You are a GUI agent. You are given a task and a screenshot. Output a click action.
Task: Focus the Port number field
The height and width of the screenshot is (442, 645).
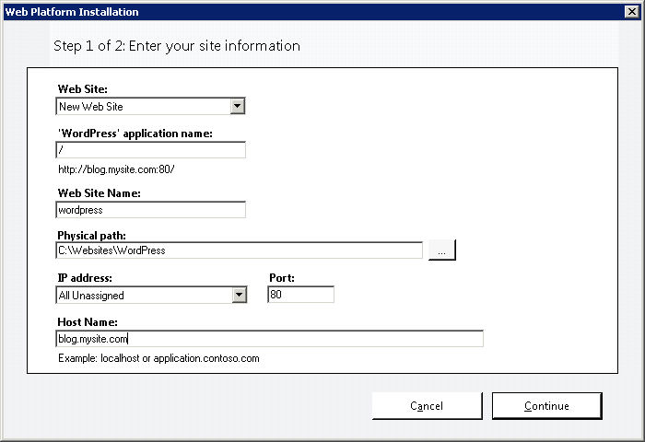click(300, 295)
